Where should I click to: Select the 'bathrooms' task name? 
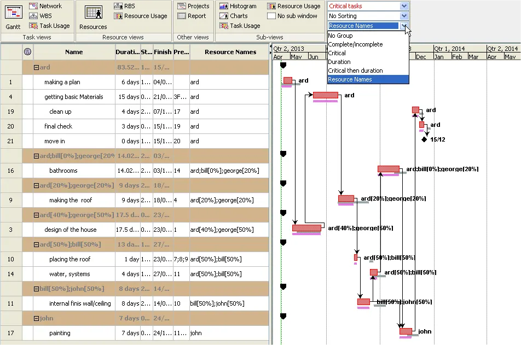click(x=63, y=171)
